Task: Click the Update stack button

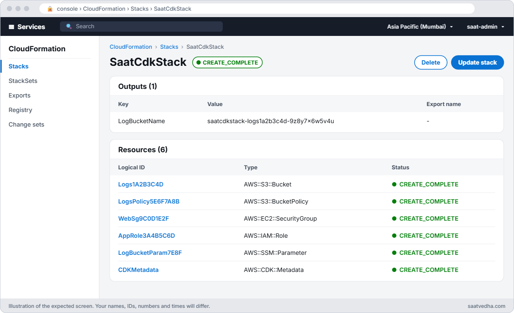Action: coord(478,62)
